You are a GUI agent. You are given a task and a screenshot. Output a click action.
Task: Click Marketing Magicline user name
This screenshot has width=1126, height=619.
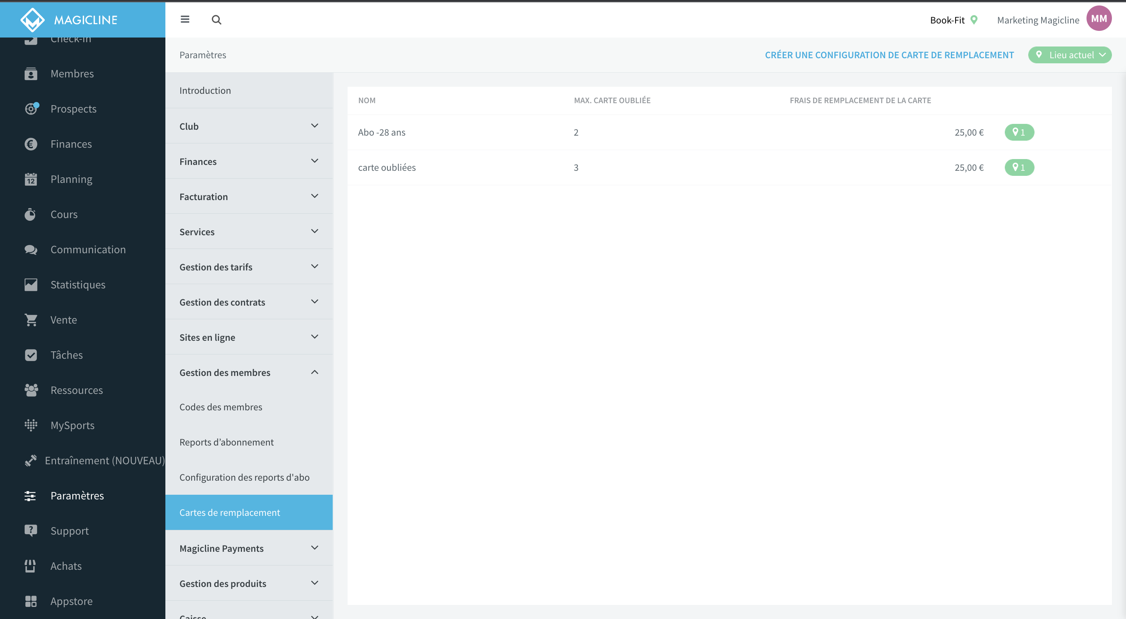(1038, 20)
